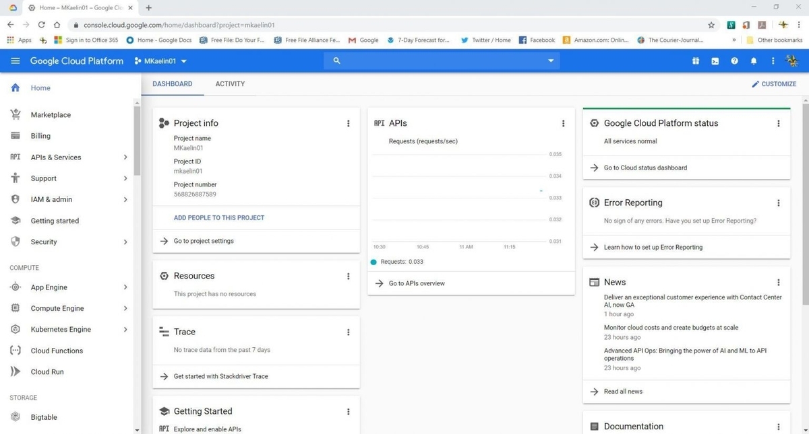809x434 pixels.
Task: Open the MKaelin01 project selector dropdown
Action: point(160,61)
